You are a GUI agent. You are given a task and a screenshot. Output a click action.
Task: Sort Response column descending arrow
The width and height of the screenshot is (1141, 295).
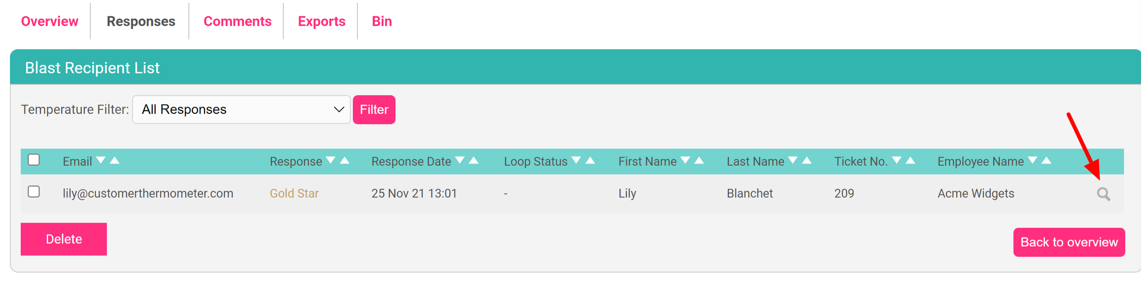tap(330, 160)
